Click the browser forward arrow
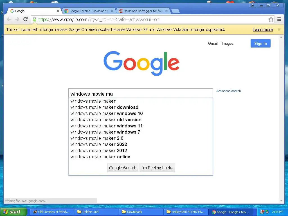288x216 pixels. coord(17,19)
